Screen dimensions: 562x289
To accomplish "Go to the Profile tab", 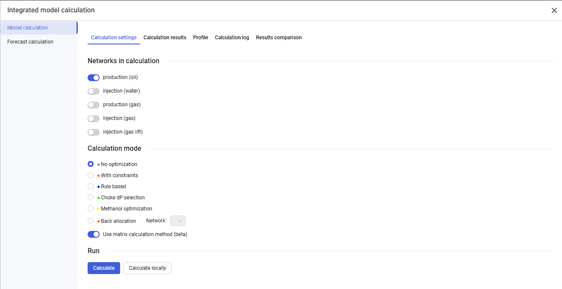I will [200, 38].
